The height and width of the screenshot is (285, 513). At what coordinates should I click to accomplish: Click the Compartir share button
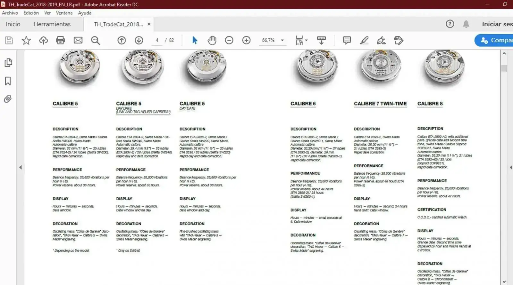click(495, 40)
